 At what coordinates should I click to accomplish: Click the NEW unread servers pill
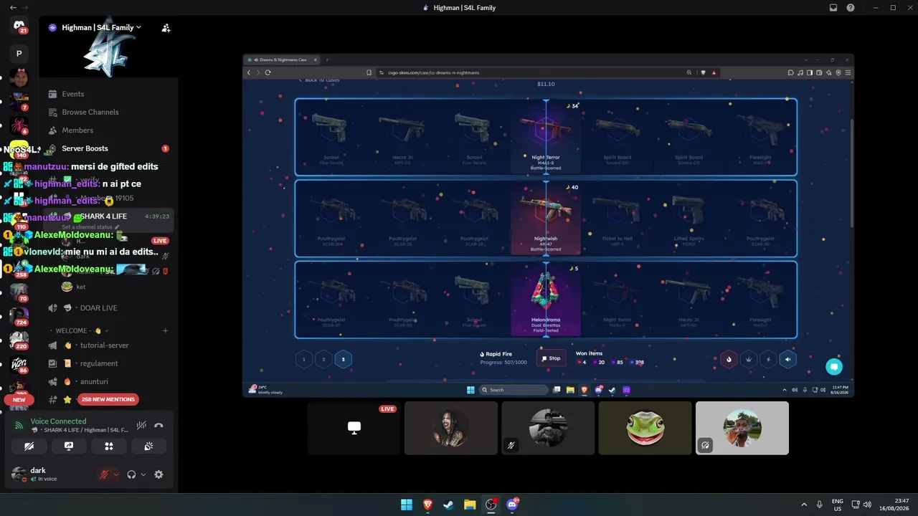point(19,400)
